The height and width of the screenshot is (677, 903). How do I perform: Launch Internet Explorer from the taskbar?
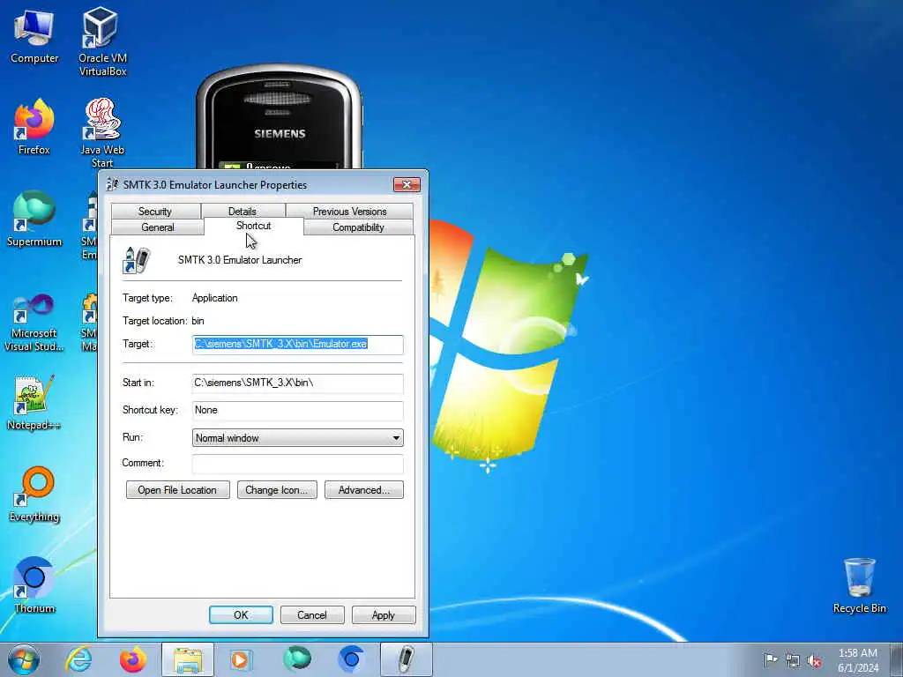pos(78,659)
